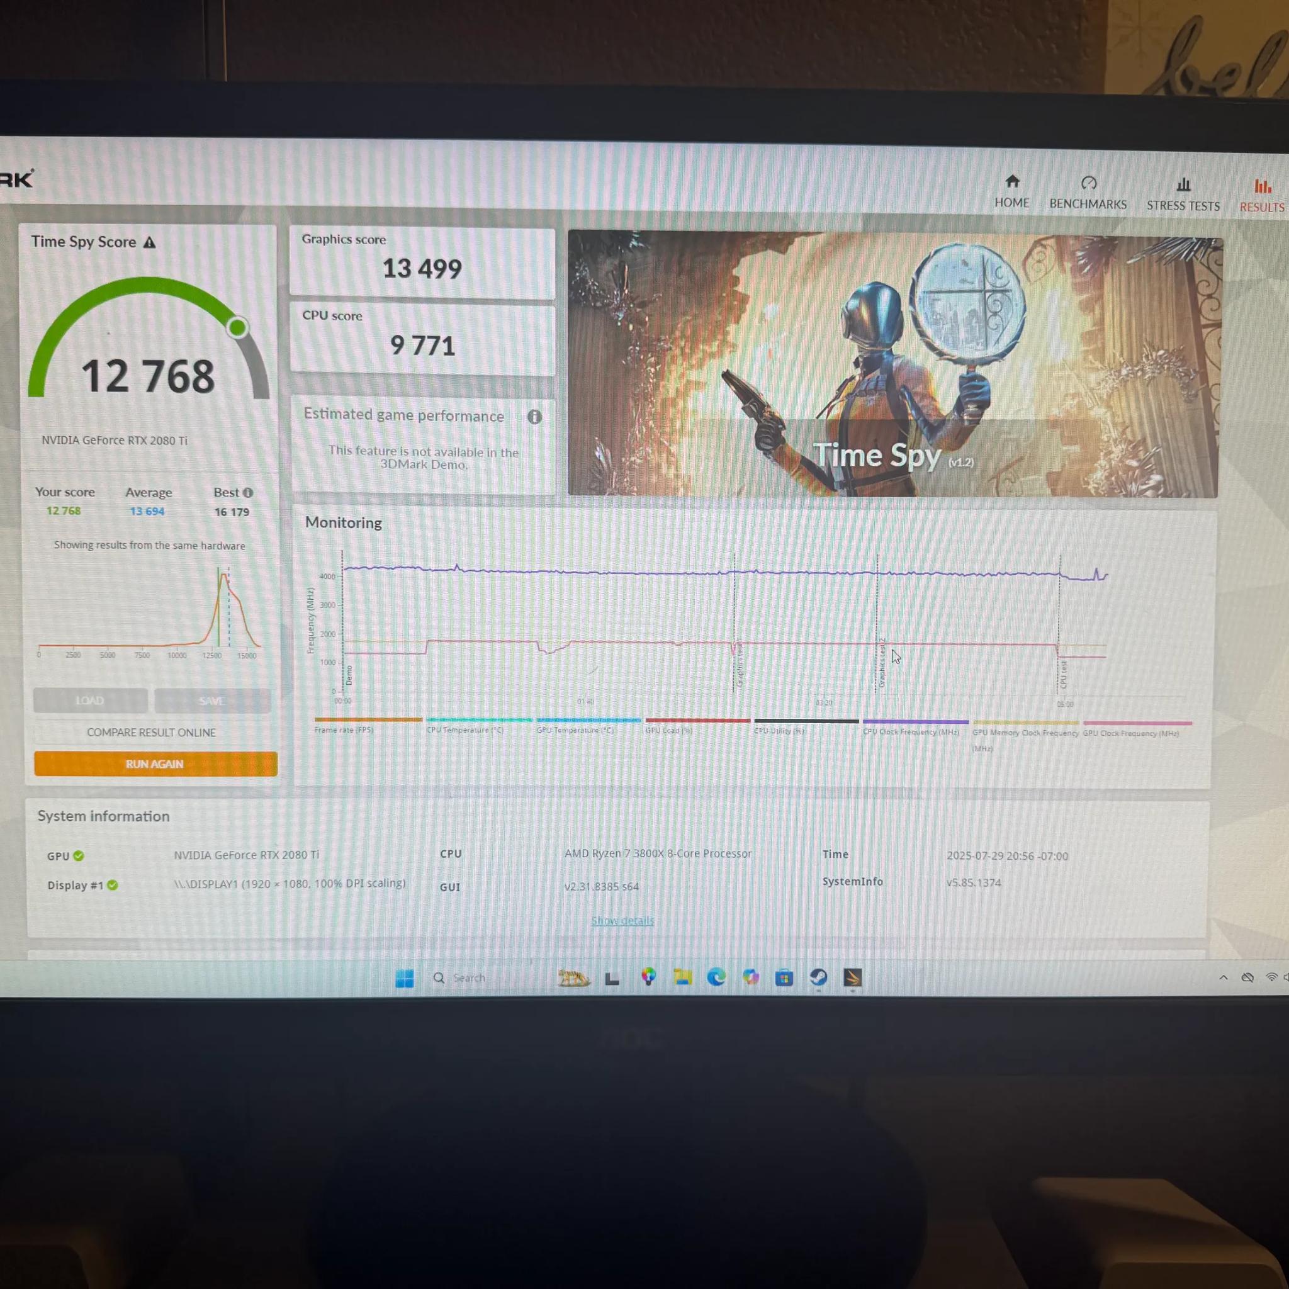1289x1289 pixels.
Task: Click the score gauge dot
Action: (237, 327)
